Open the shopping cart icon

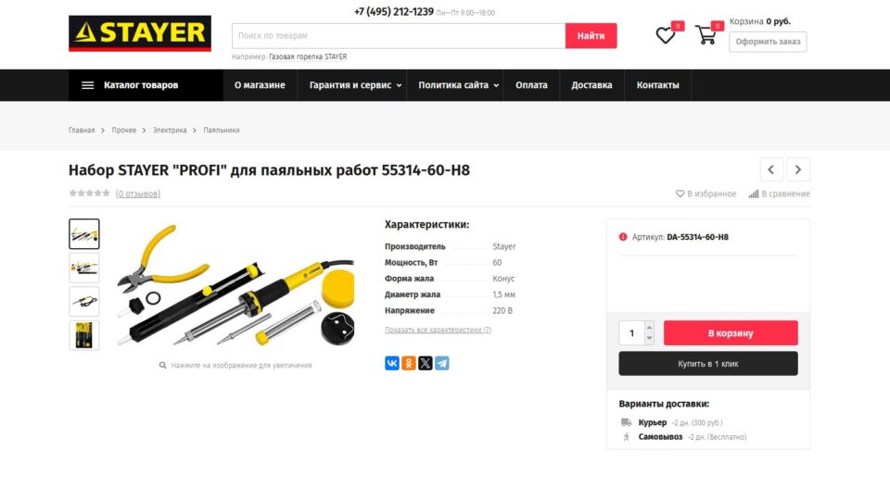click(x=706, y=35)
